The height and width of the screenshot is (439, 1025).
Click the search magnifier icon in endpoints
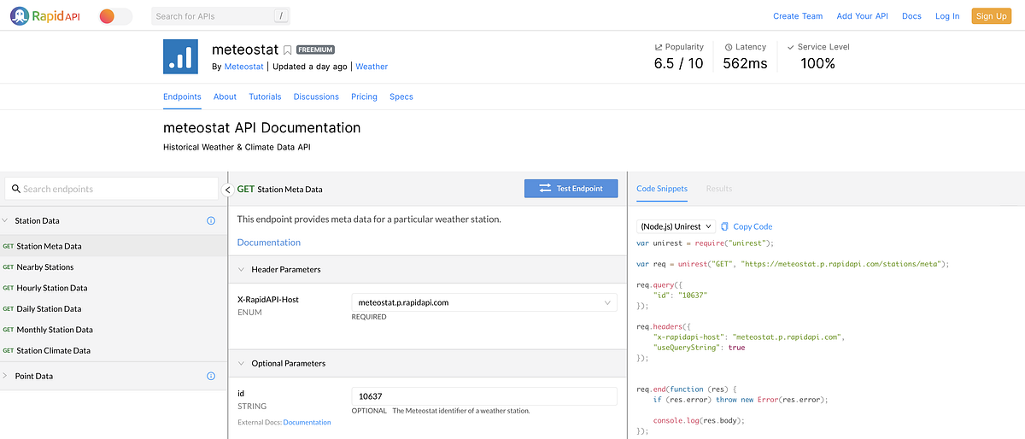pos(15,189)
